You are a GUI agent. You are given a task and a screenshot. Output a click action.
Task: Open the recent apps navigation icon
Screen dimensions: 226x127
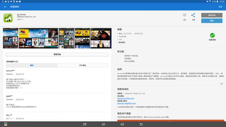click(85, 124)
